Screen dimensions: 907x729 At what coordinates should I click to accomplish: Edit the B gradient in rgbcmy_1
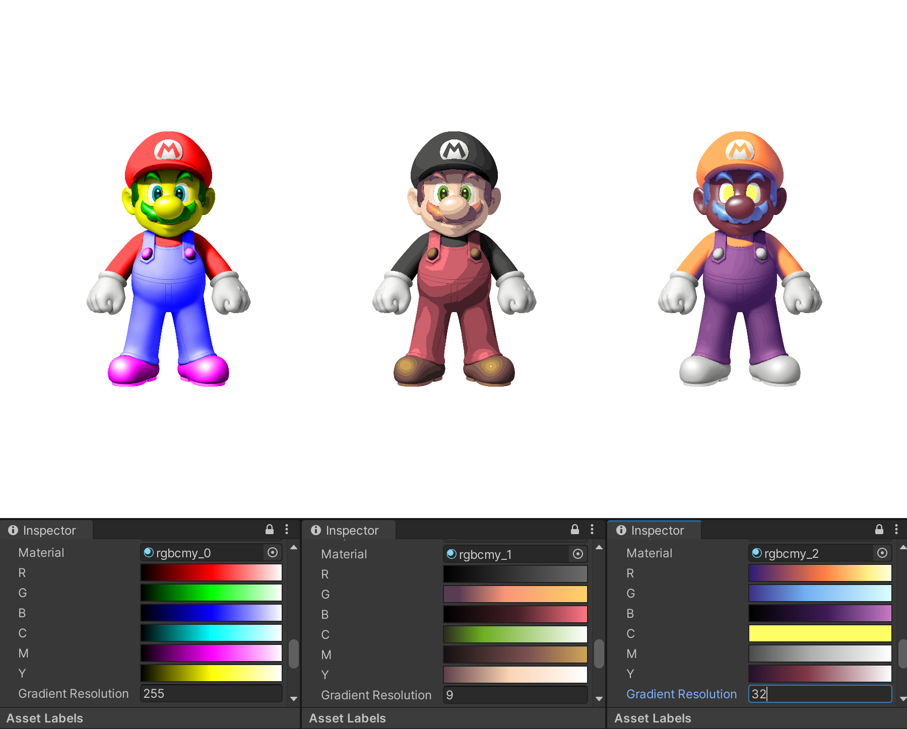point(515,614)
